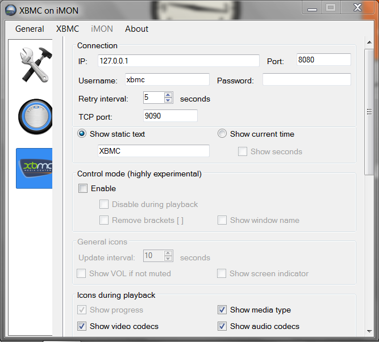Click the Update interval value field

pyautogui.click(x=154, y=256)
